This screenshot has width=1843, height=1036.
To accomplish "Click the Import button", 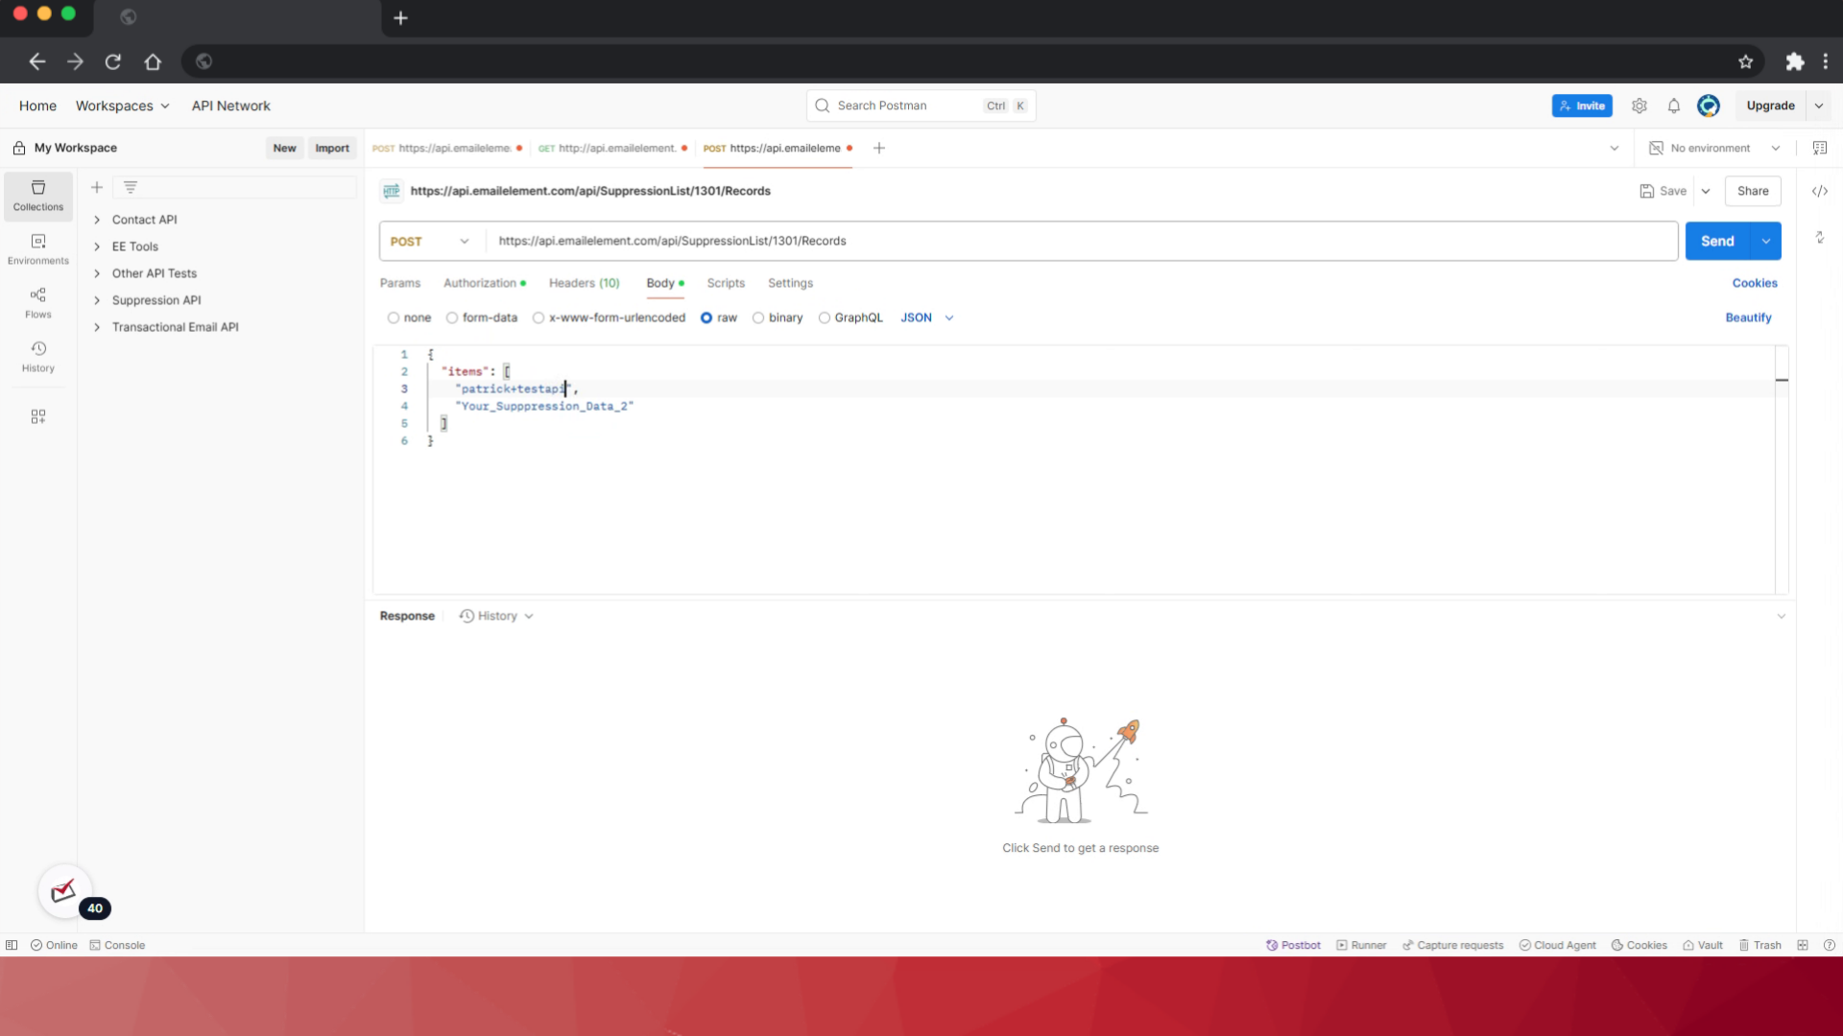I will click(x=332, y=148).
